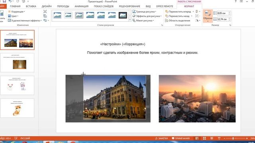Switch to the ВСТАВКА tab
255x143 pixels.
tap(31, 6)
